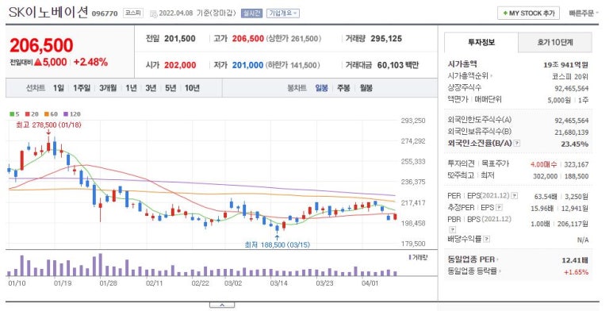Screen dimensions: 613x311
Task: Collapse the chart panel with the up-chevron handle
Action: pyautogui.click(x=222, y=305)
